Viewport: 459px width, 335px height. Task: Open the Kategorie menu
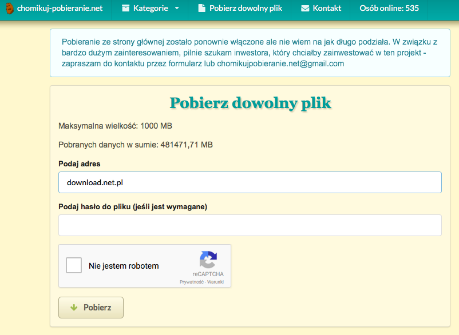pyautogui.click(x=151, y=9)
